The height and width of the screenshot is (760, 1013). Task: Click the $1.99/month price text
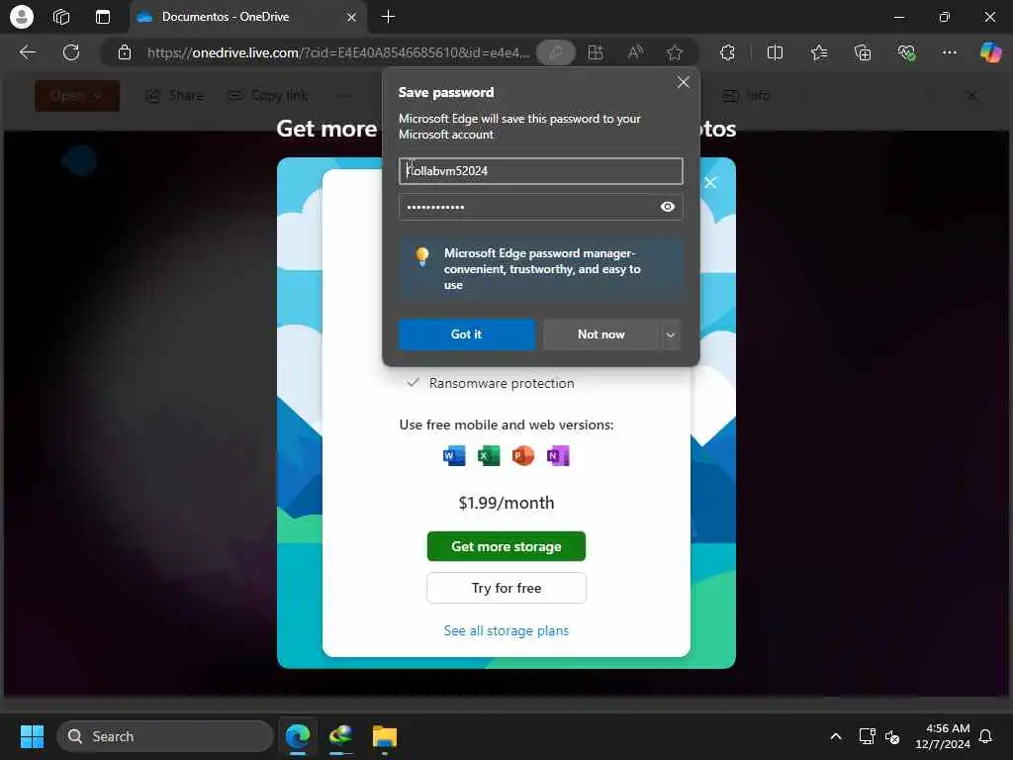pyautogui.click(x=506, y=503)
